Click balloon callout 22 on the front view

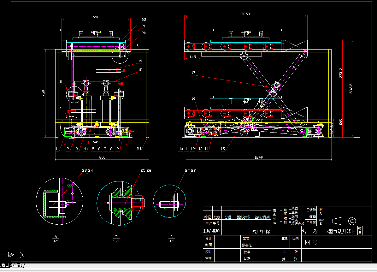[144, 19]
